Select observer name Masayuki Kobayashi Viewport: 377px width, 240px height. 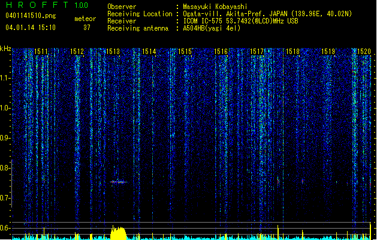215,7
